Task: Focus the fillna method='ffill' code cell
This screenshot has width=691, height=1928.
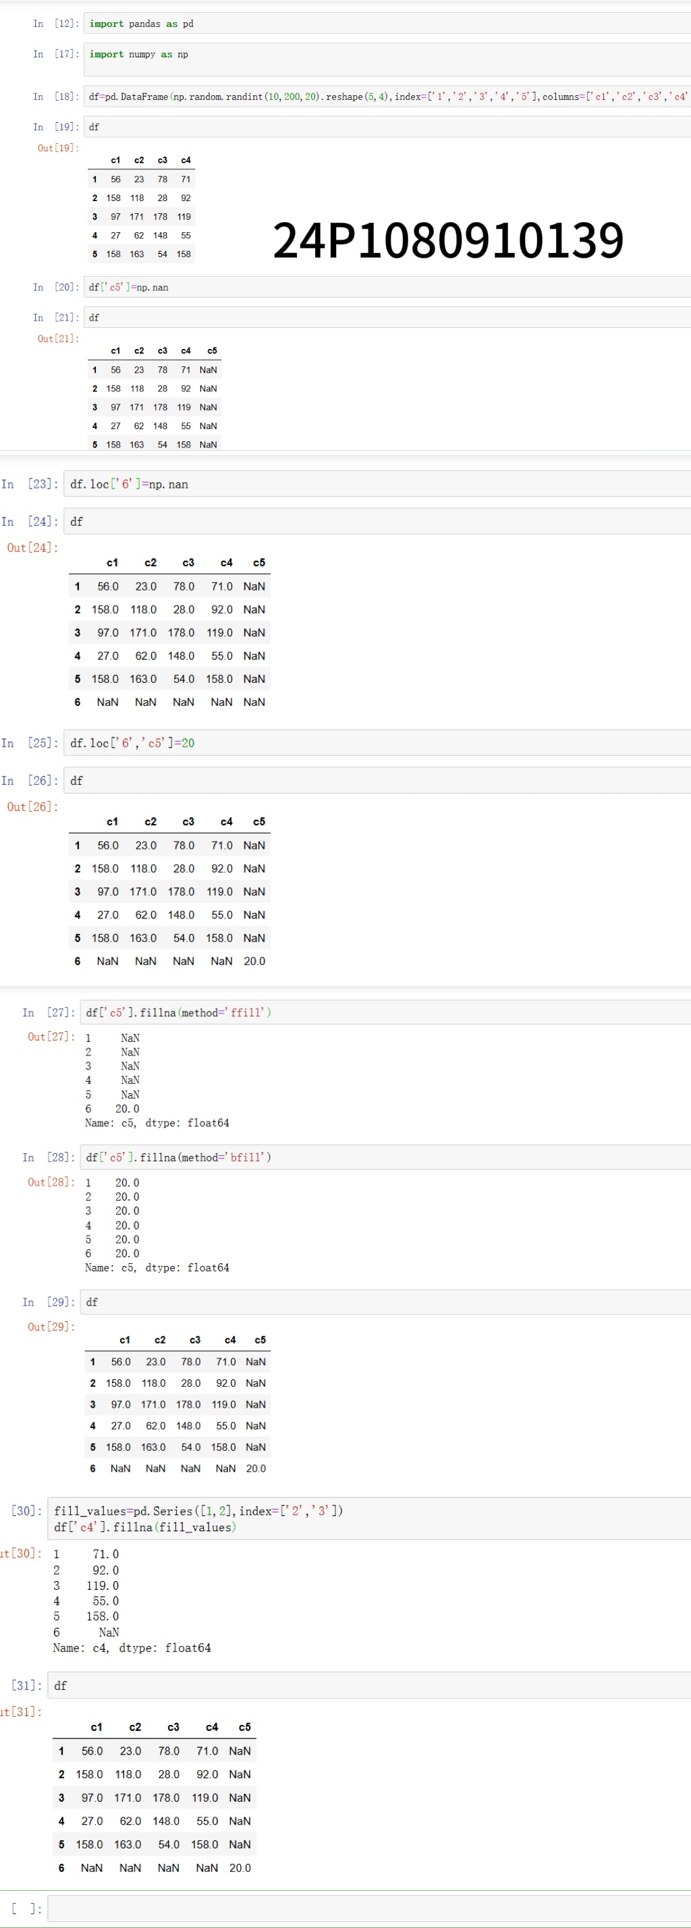Action: (x=385, y=1013)
